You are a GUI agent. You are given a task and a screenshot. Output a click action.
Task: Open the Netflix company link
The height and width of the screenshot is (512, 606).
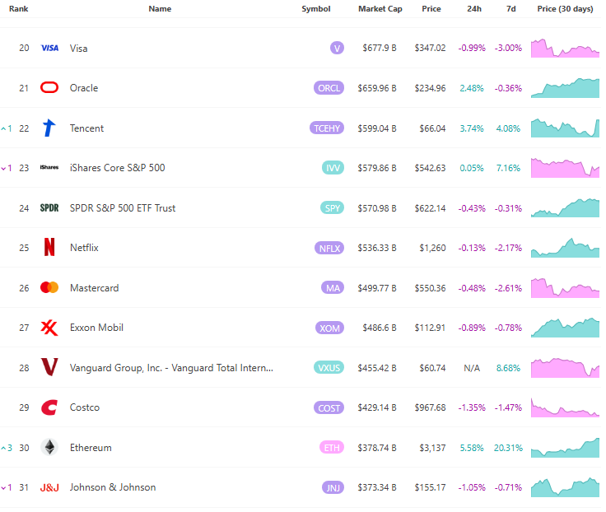coord(84,248)
